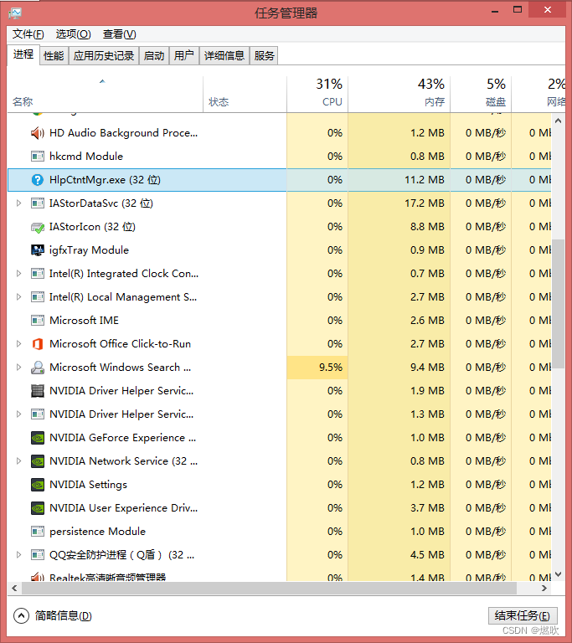Switch to the 详细信息 tab
This screenshot has height=643, width=572.
224,56
